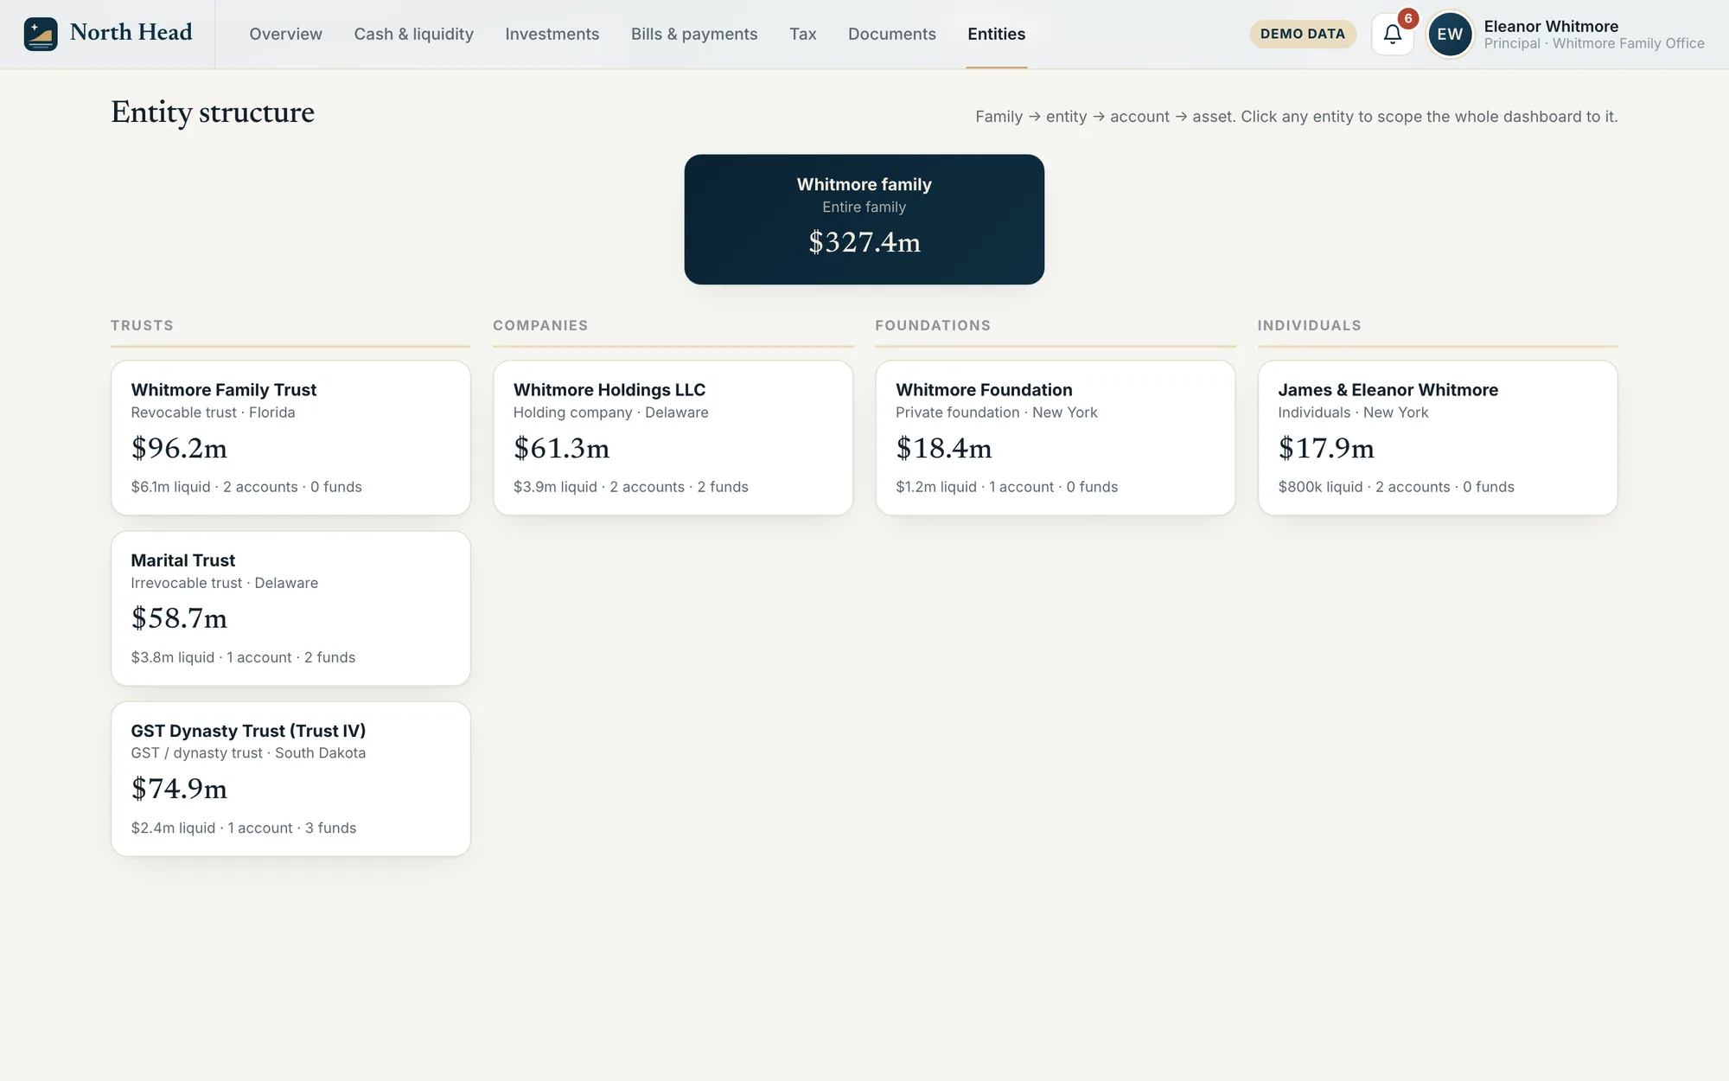Open Cash & liquidity tab
The image size is (1729, 1081).
coord(413,34)
